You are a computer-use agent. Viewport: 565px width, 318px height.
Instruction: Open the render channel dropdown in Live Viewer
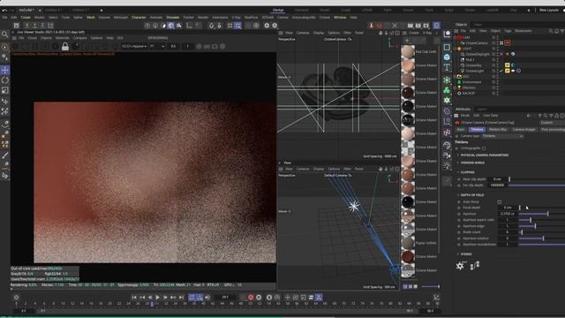pyautogui.click(x=134, y=46)
